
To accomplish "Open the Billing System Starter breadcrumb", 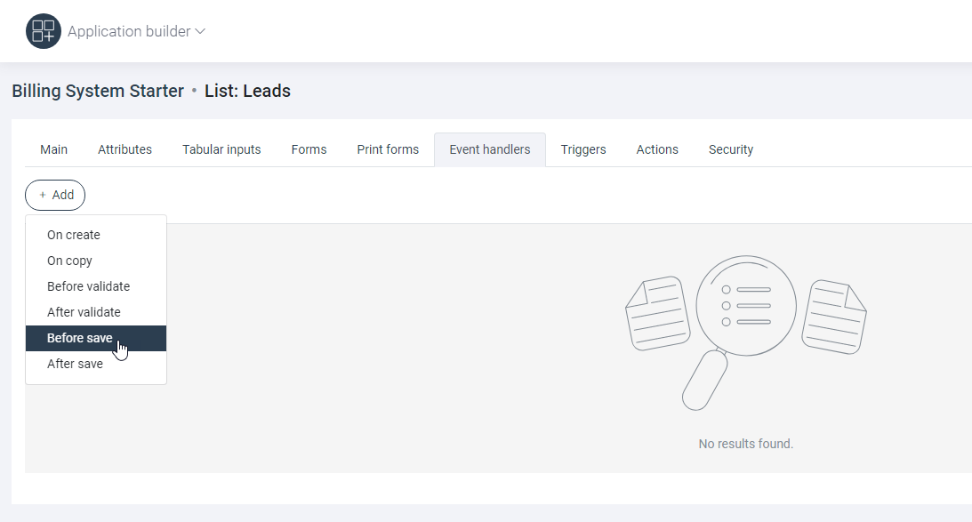I will click(98, 91).
